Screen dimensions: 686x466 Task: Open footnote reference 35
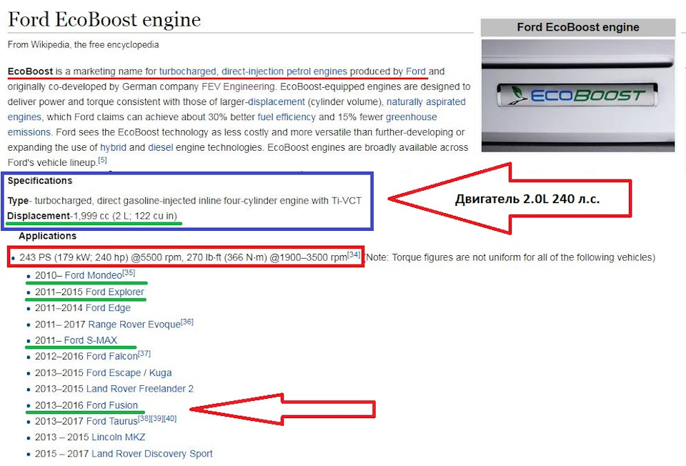click(129, 272)
